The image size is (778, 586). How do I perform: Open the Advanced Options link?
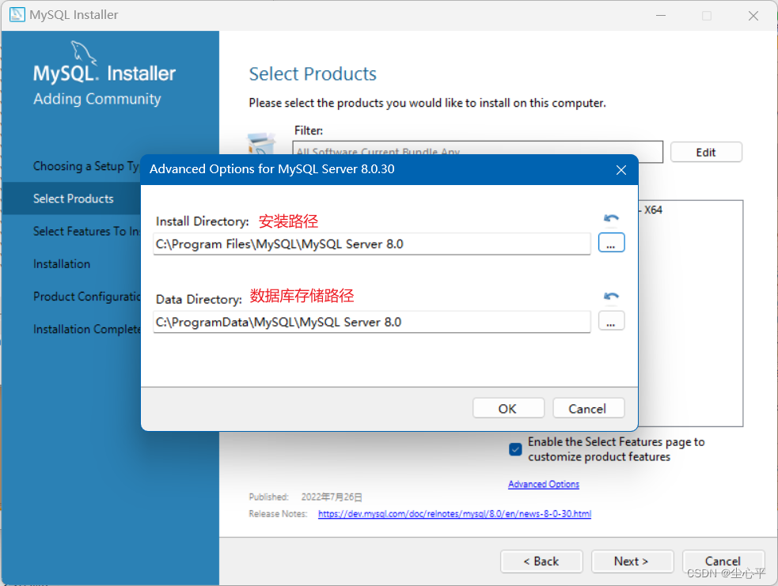point(543,484)
